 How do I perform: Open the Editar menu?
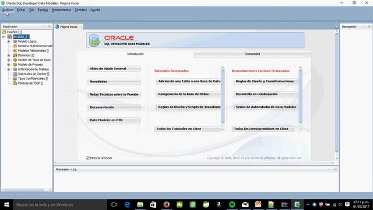tap(21, 10)
